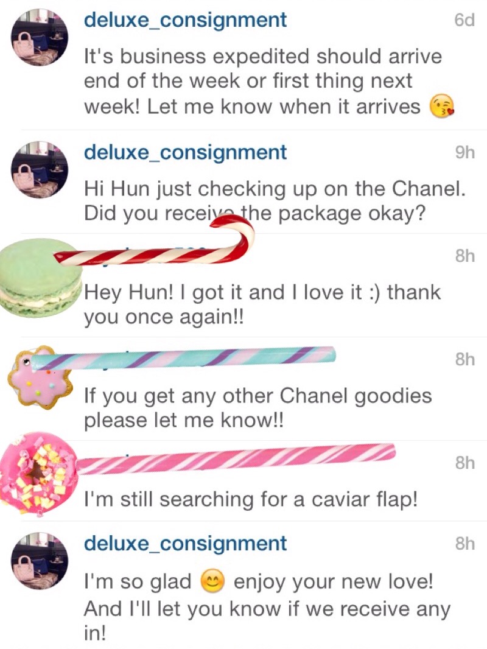Tap the blue striped candy stick username

pos(184,357)
